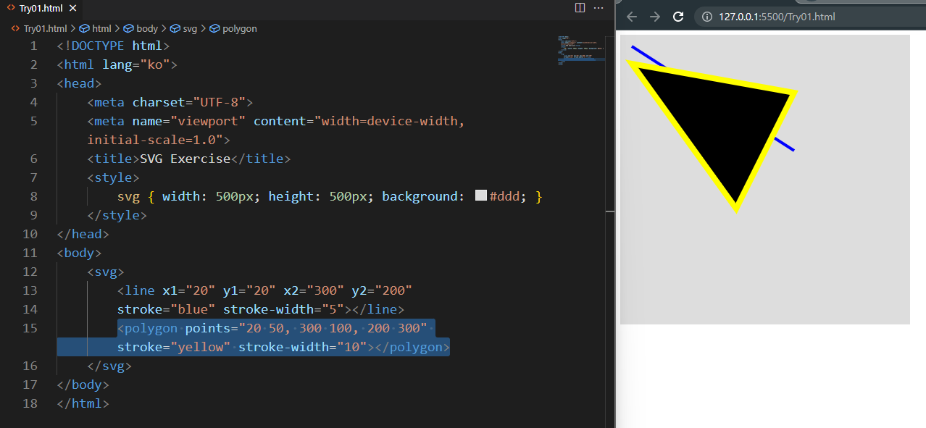Place cursor in stroke="blue" attribute

click(x=166, y=309)
